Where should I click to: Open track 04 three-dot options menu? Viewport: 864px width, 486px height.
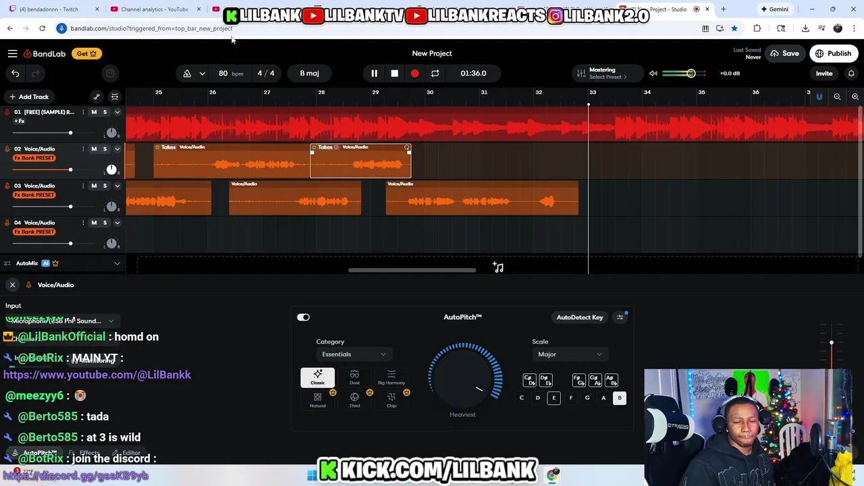tap(83, 222)
